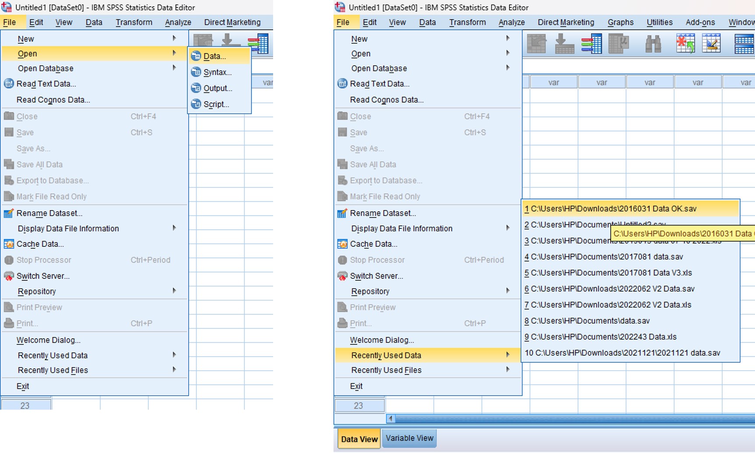Viewport: 755px width, 453px height.
Task: Open recent file 2022062 V2 Data.sav
Action: pos(630,289)
